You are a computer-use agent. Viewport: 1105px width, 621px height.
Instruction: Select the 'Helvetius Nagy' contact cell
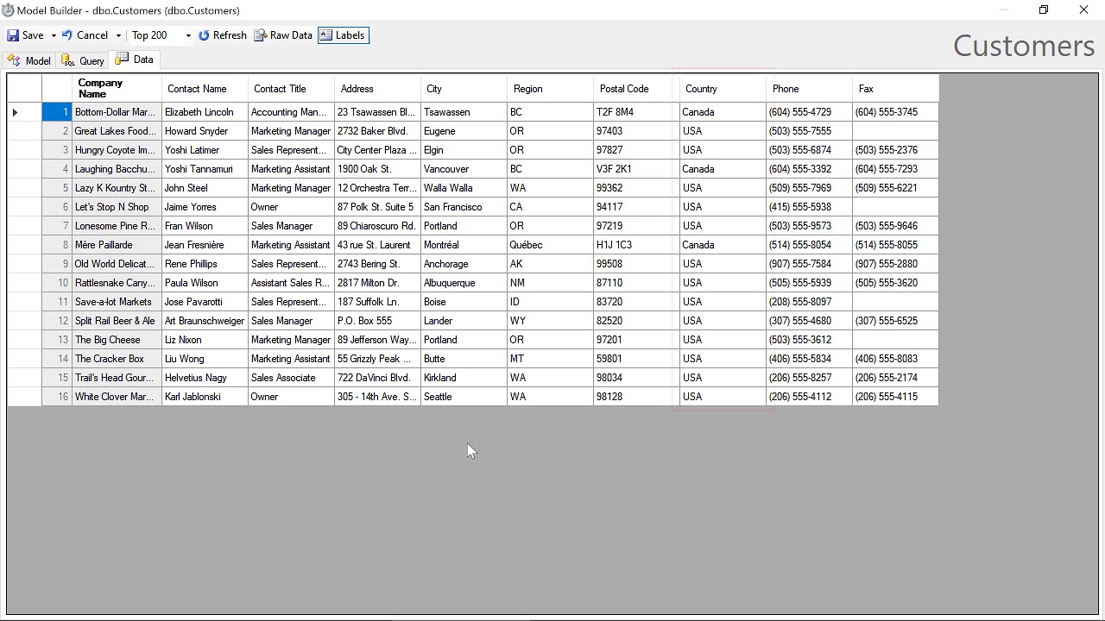(205, 378)
